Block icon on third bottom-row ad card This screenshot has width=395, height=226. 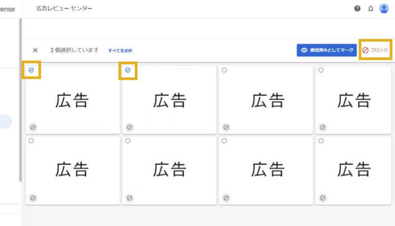click(226, 198)
